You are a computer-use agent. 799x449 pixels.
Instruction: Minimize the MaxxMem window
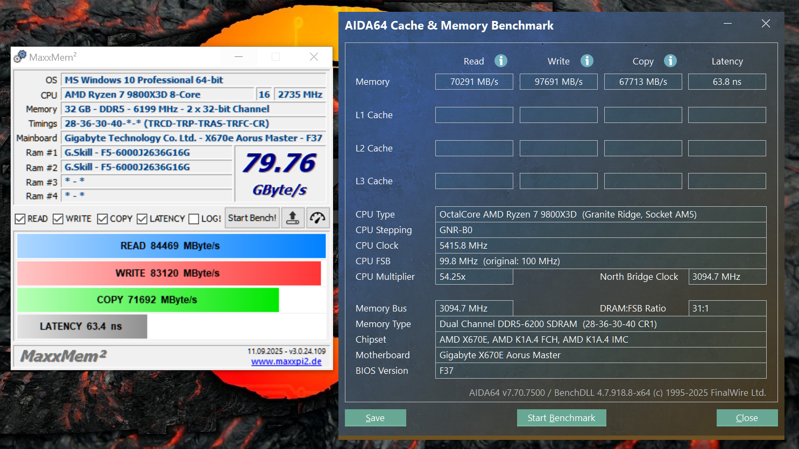coord(239,56)
